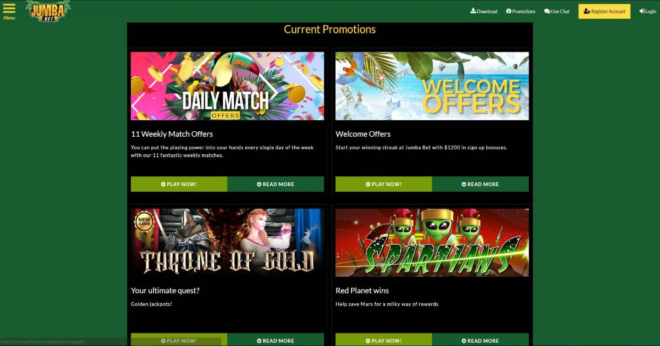The width and height of the screenshot is (660, 346).
Task: Open the Download link in header
Action: (x=483, y=11)
